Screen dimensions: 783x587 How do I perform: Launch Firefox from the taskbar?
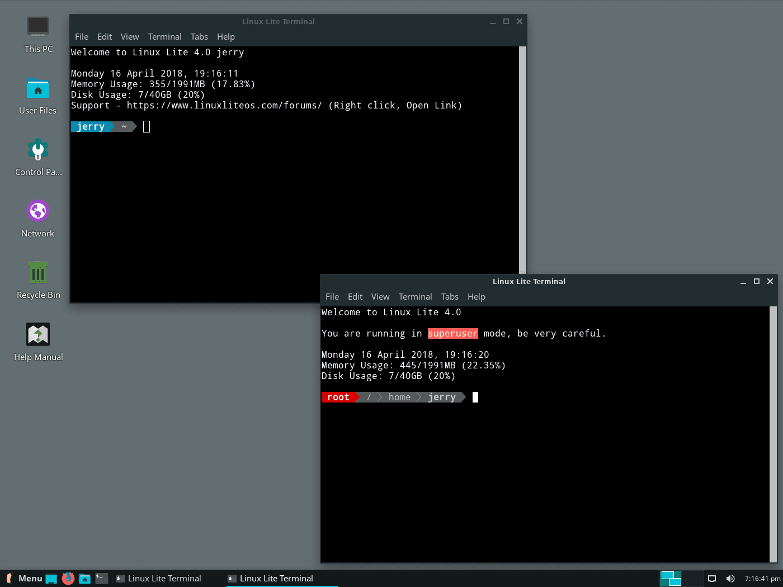pos(68,579)
